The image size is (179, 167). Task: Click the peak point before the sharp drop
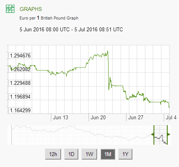click(x=108, y=51)
